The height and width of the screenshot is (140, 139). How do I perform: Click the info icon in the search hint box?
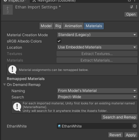[17, 107]
